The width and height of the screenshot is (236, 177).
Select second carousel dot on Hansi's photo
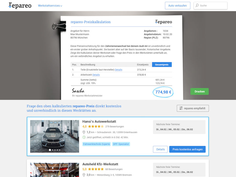click(53, 150)
